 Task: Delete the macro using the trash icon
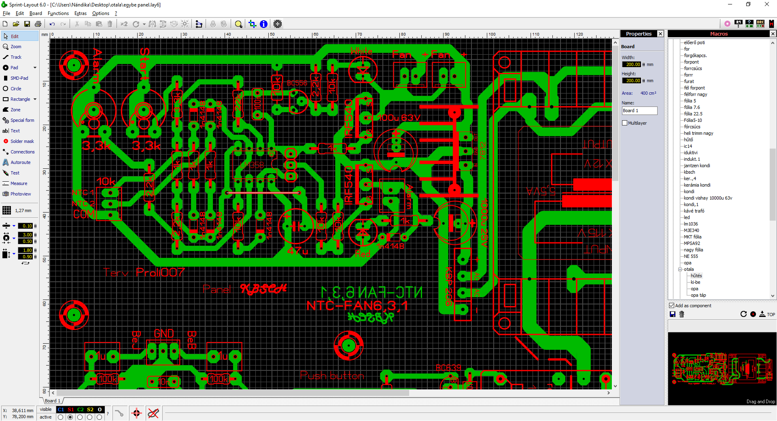point(681,314)
